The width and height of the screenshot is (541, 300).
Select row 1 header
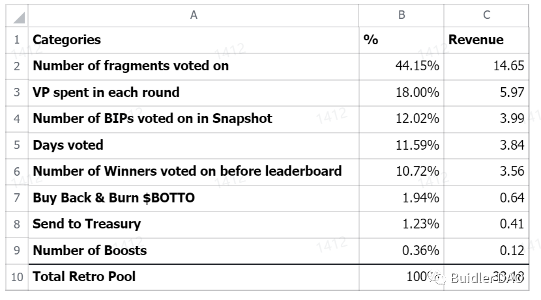tap(17, 40)
